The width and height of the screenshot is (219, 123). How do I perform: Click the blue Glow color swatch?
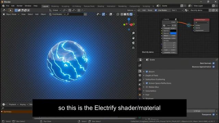(173, 33)
